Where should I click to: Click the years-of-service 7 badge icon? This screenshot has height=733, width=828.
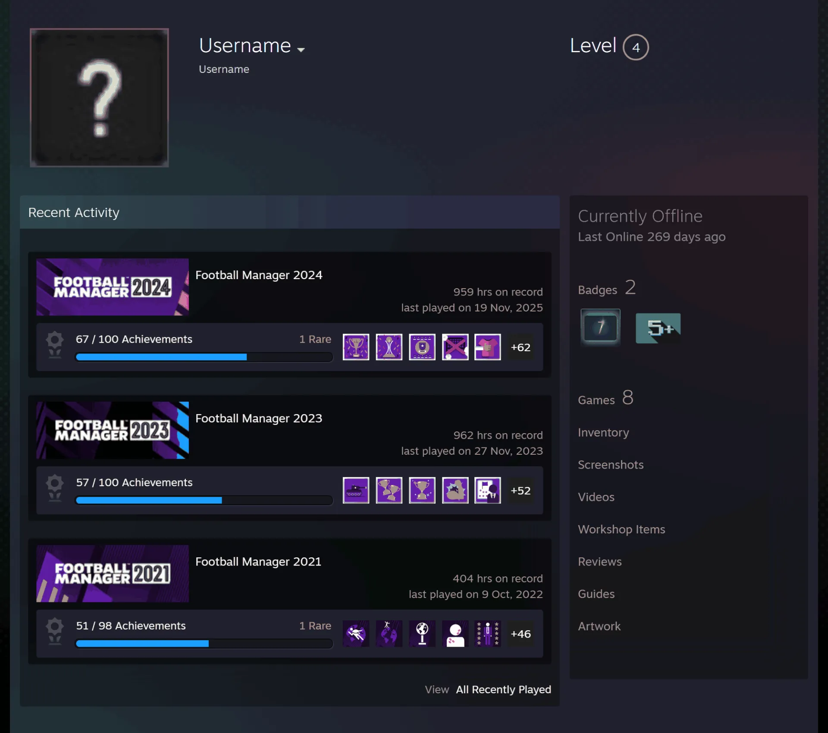click(600, 327)
